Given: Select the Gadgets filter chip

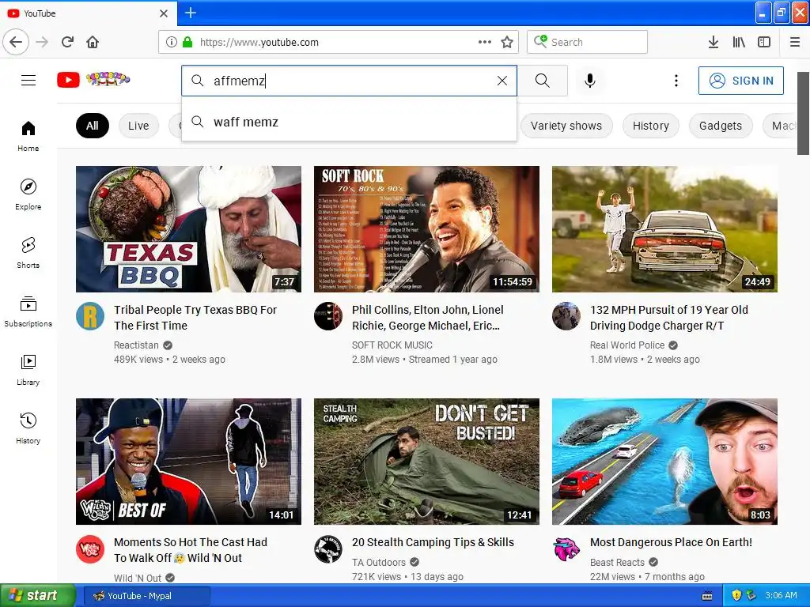Looking at the screenshot, I should [720, 126].
